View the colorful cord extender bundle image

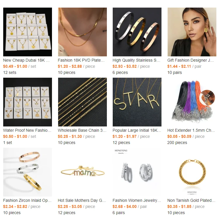(x=192, y=102)
